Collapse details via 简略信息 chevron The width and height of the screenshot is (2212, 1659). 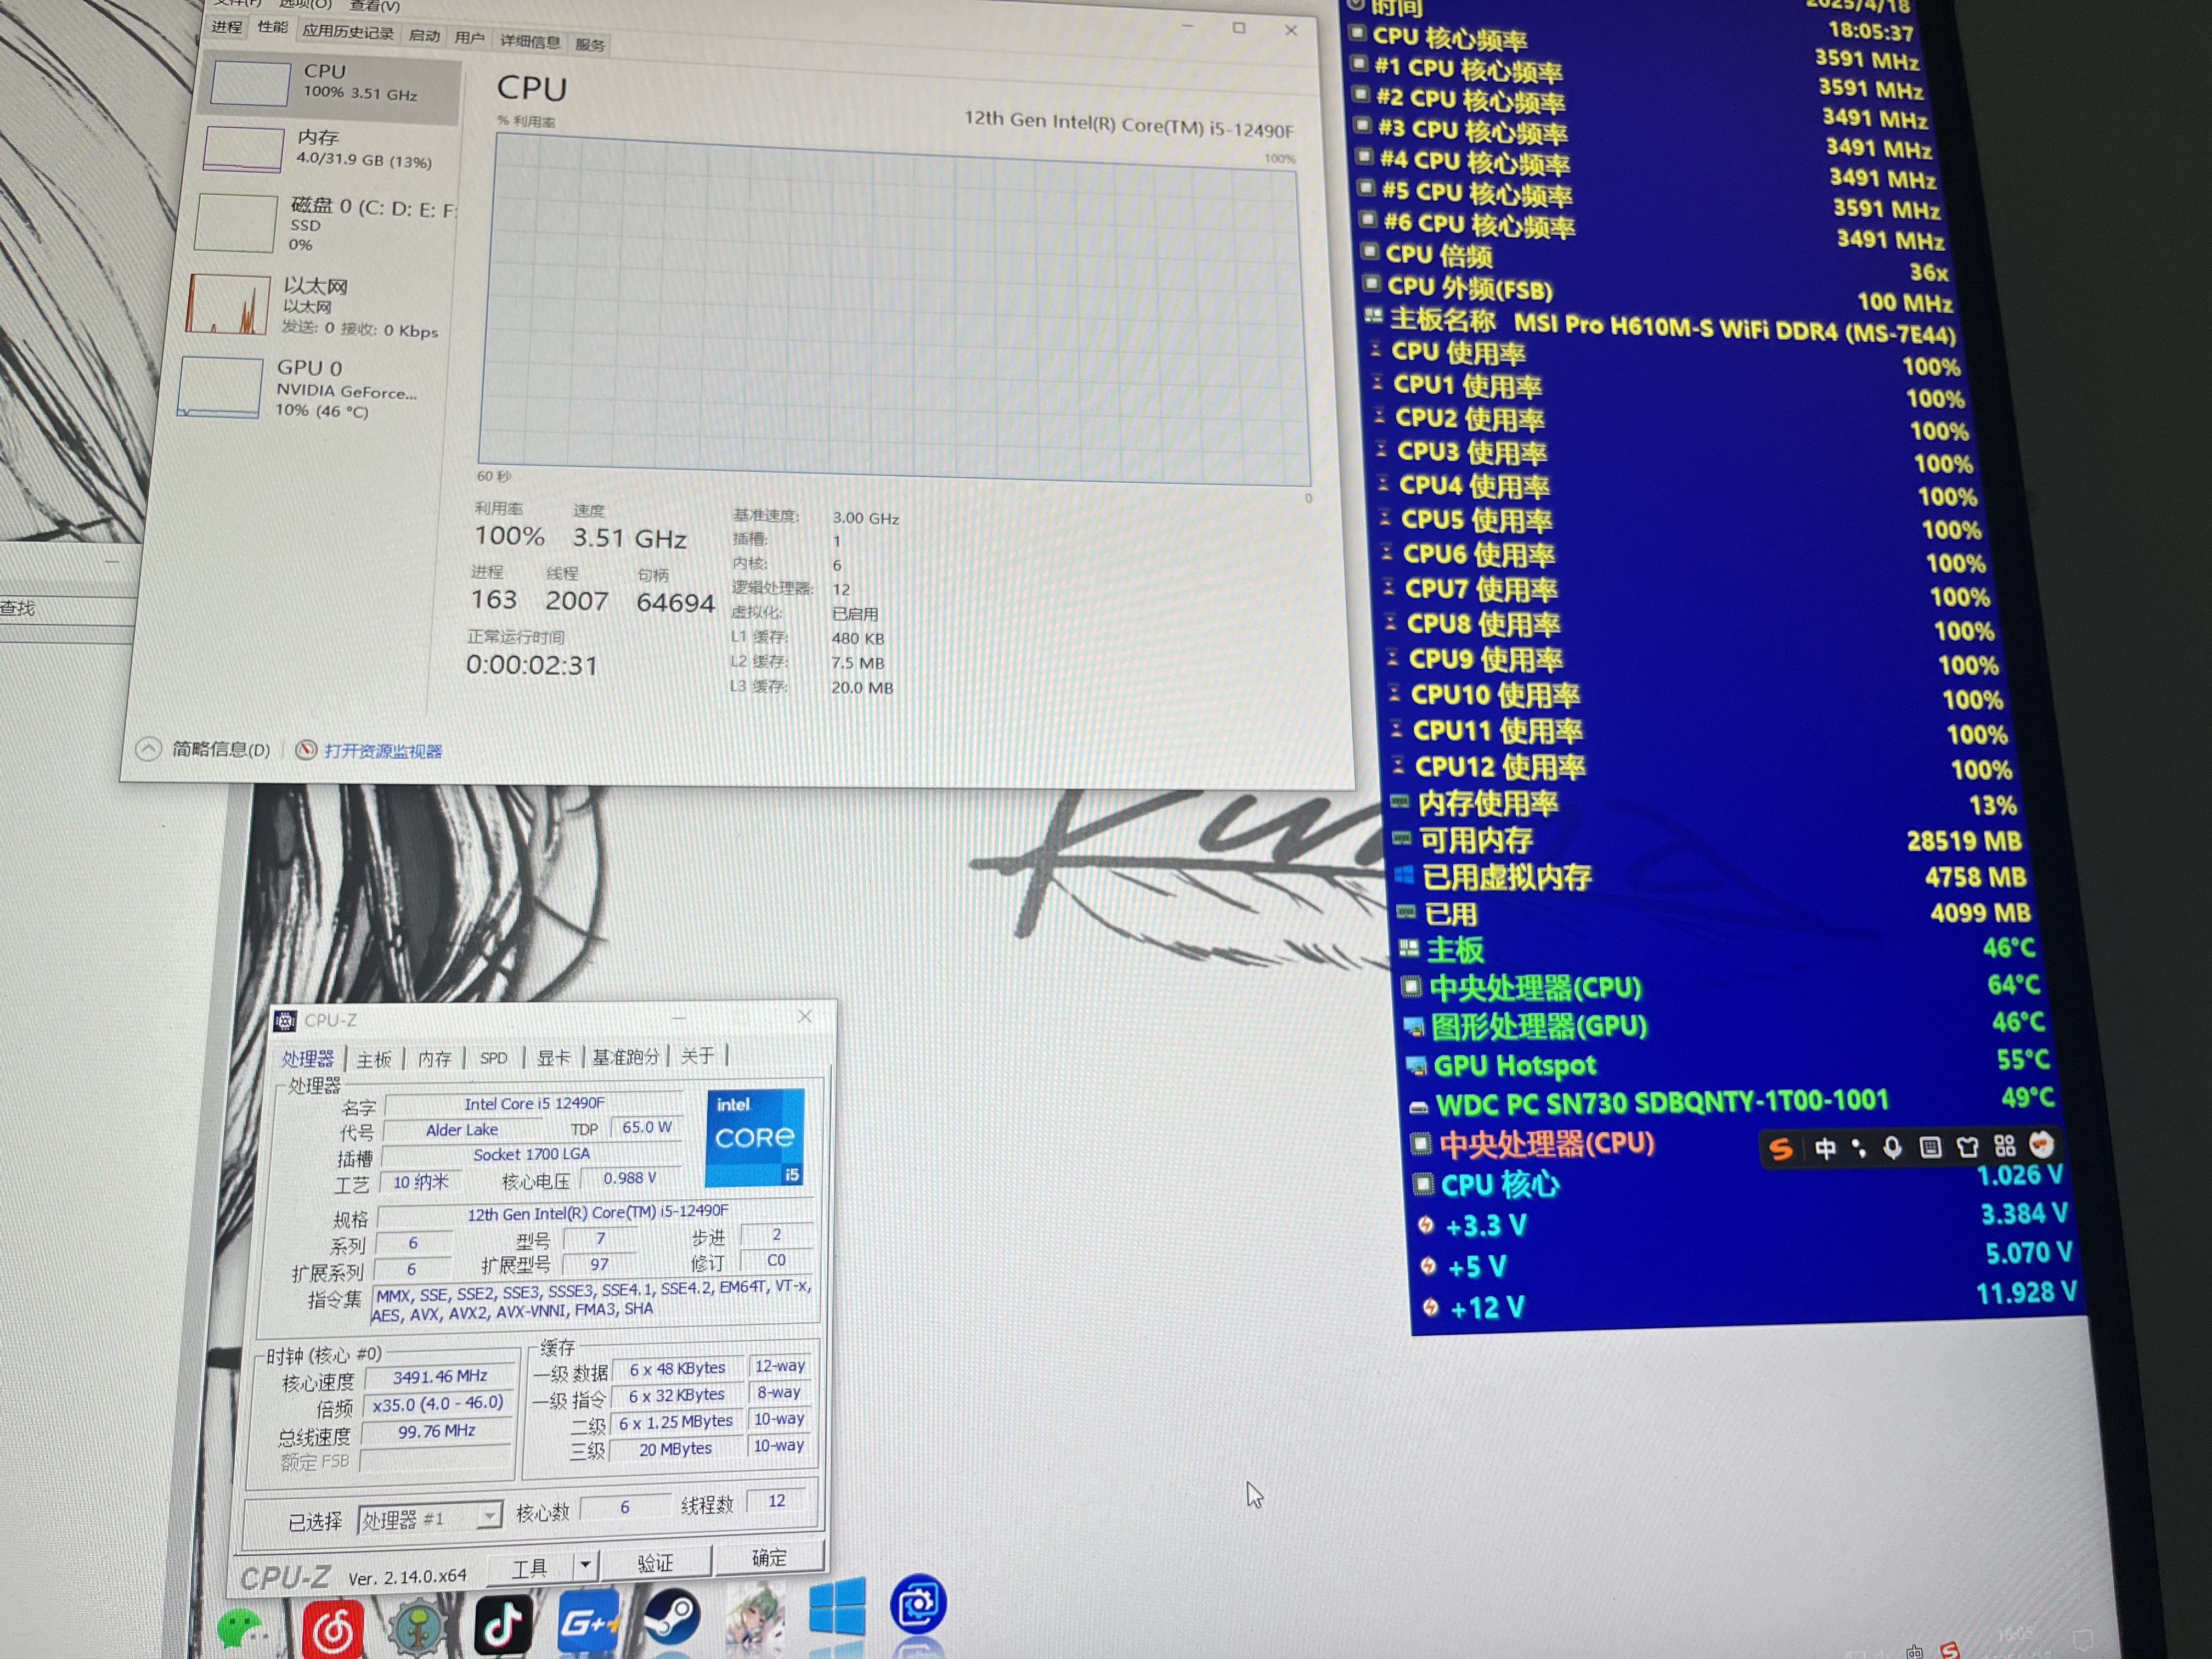[x=148, y=749]
